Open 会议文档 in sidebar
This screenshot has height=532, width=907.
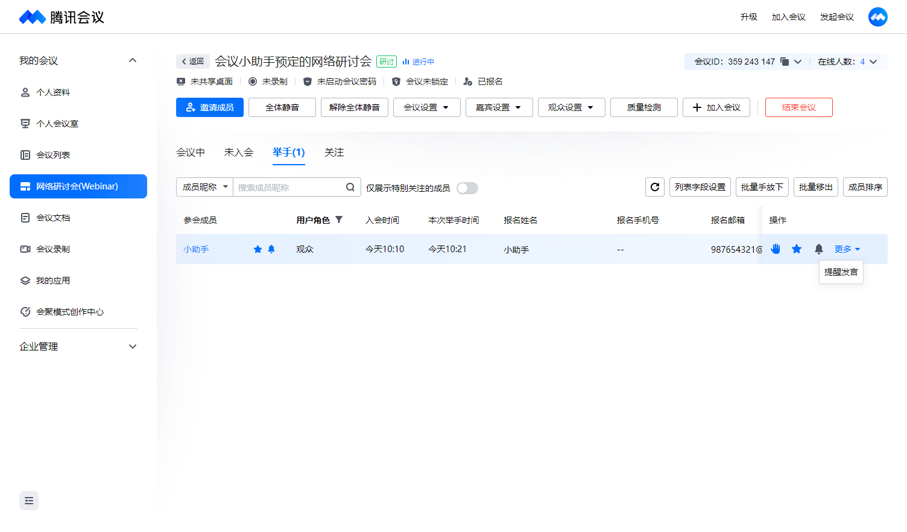click(78, 218)
